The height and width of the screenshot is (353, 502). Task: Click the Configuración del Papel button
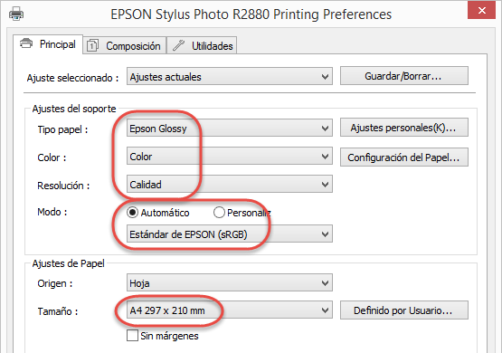pyautogui.click(x=404, y=157)
